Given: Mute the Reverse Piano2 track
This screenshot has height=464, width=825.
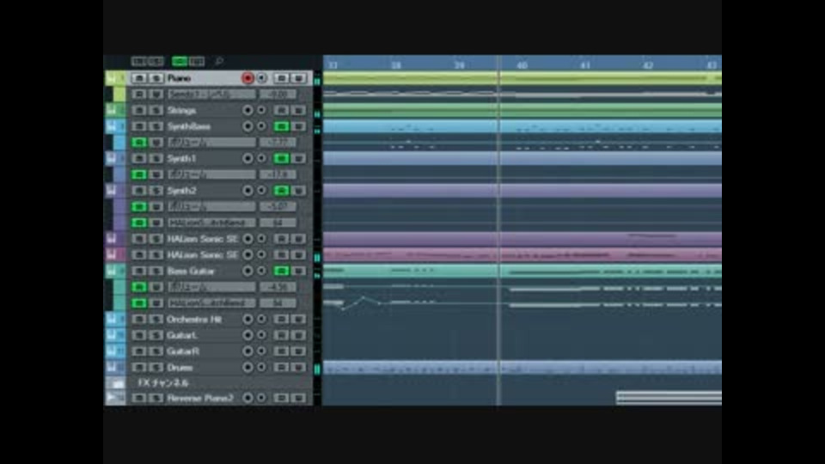Looking at the screenshot, I should pyautogui.click(x=139, y=398).
